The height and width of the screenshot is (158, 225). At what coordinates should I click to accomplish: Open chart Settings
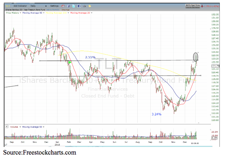(x=54, y=6)
